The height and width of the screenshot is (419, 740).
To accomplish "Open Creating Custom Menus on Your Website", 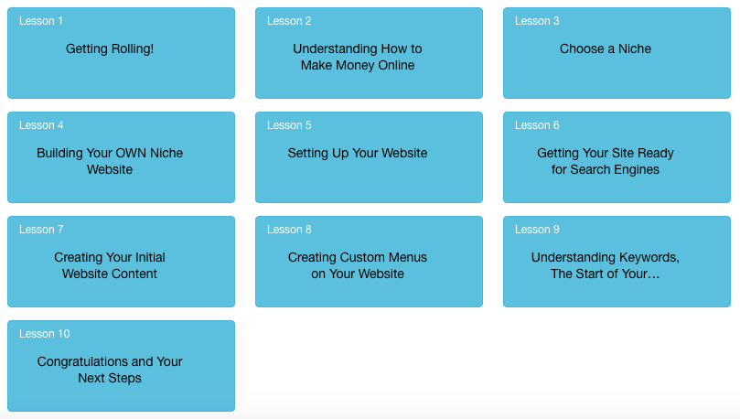I will pos(369,262).
